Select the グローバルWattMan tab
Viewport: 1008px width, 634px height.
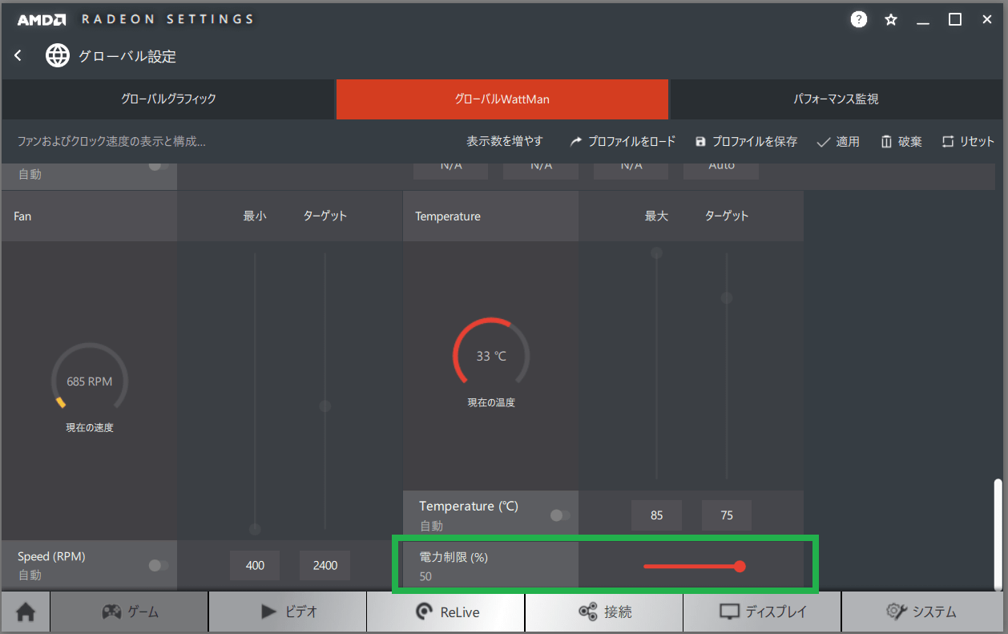[x=502, y=99]
